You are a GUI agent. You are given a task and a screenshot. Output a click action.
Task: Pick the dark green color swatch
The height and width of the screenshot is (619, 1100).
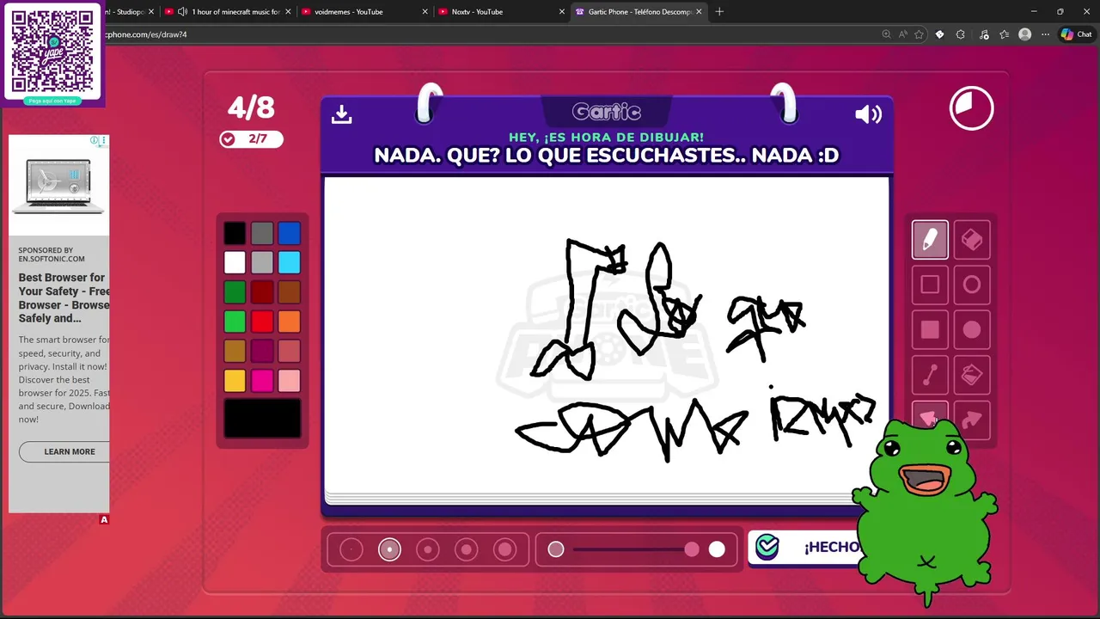(x=235, y=292)
